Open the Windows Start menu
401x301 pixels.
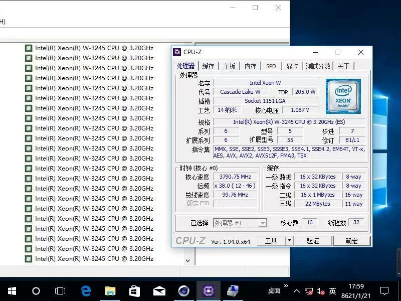pos(12,290)
